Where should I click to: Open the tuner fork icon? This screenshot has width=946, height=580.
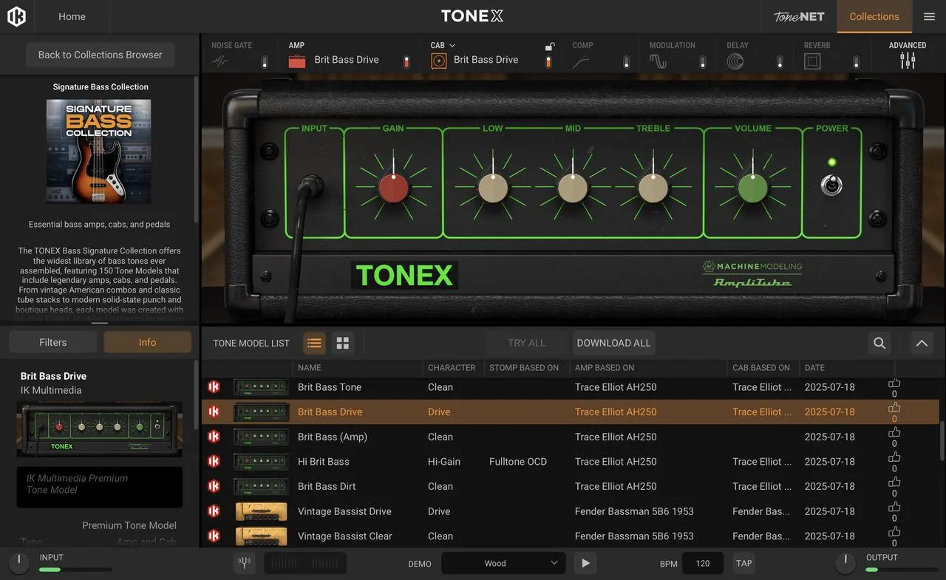coord(245,563)
